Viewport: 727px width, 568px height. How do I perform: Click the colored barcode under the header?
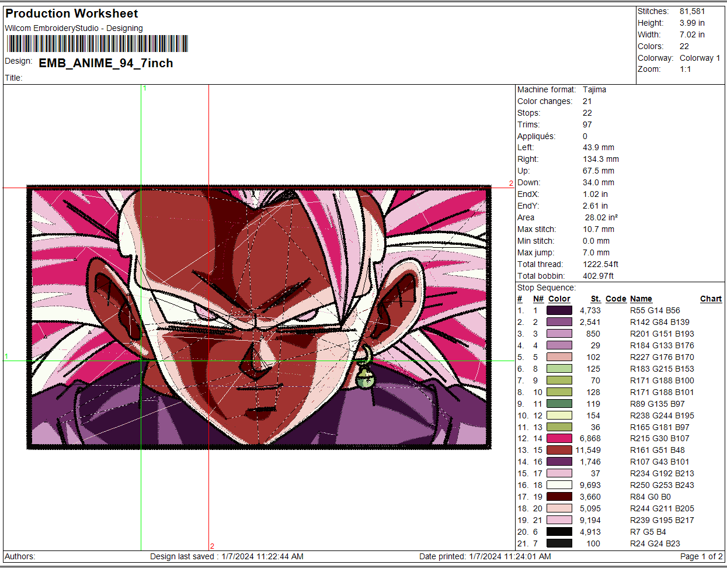[x=97, y=44]
